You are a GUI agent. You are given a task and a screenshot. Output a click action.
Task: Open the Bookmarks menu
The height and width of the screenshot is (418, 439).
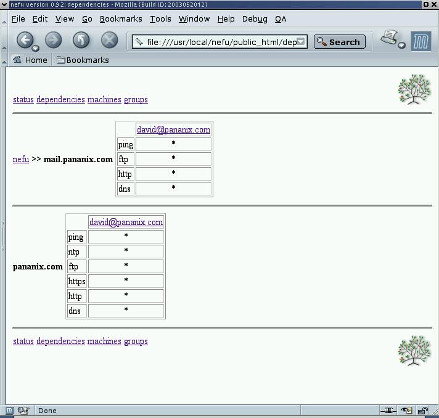pos(121,19)
